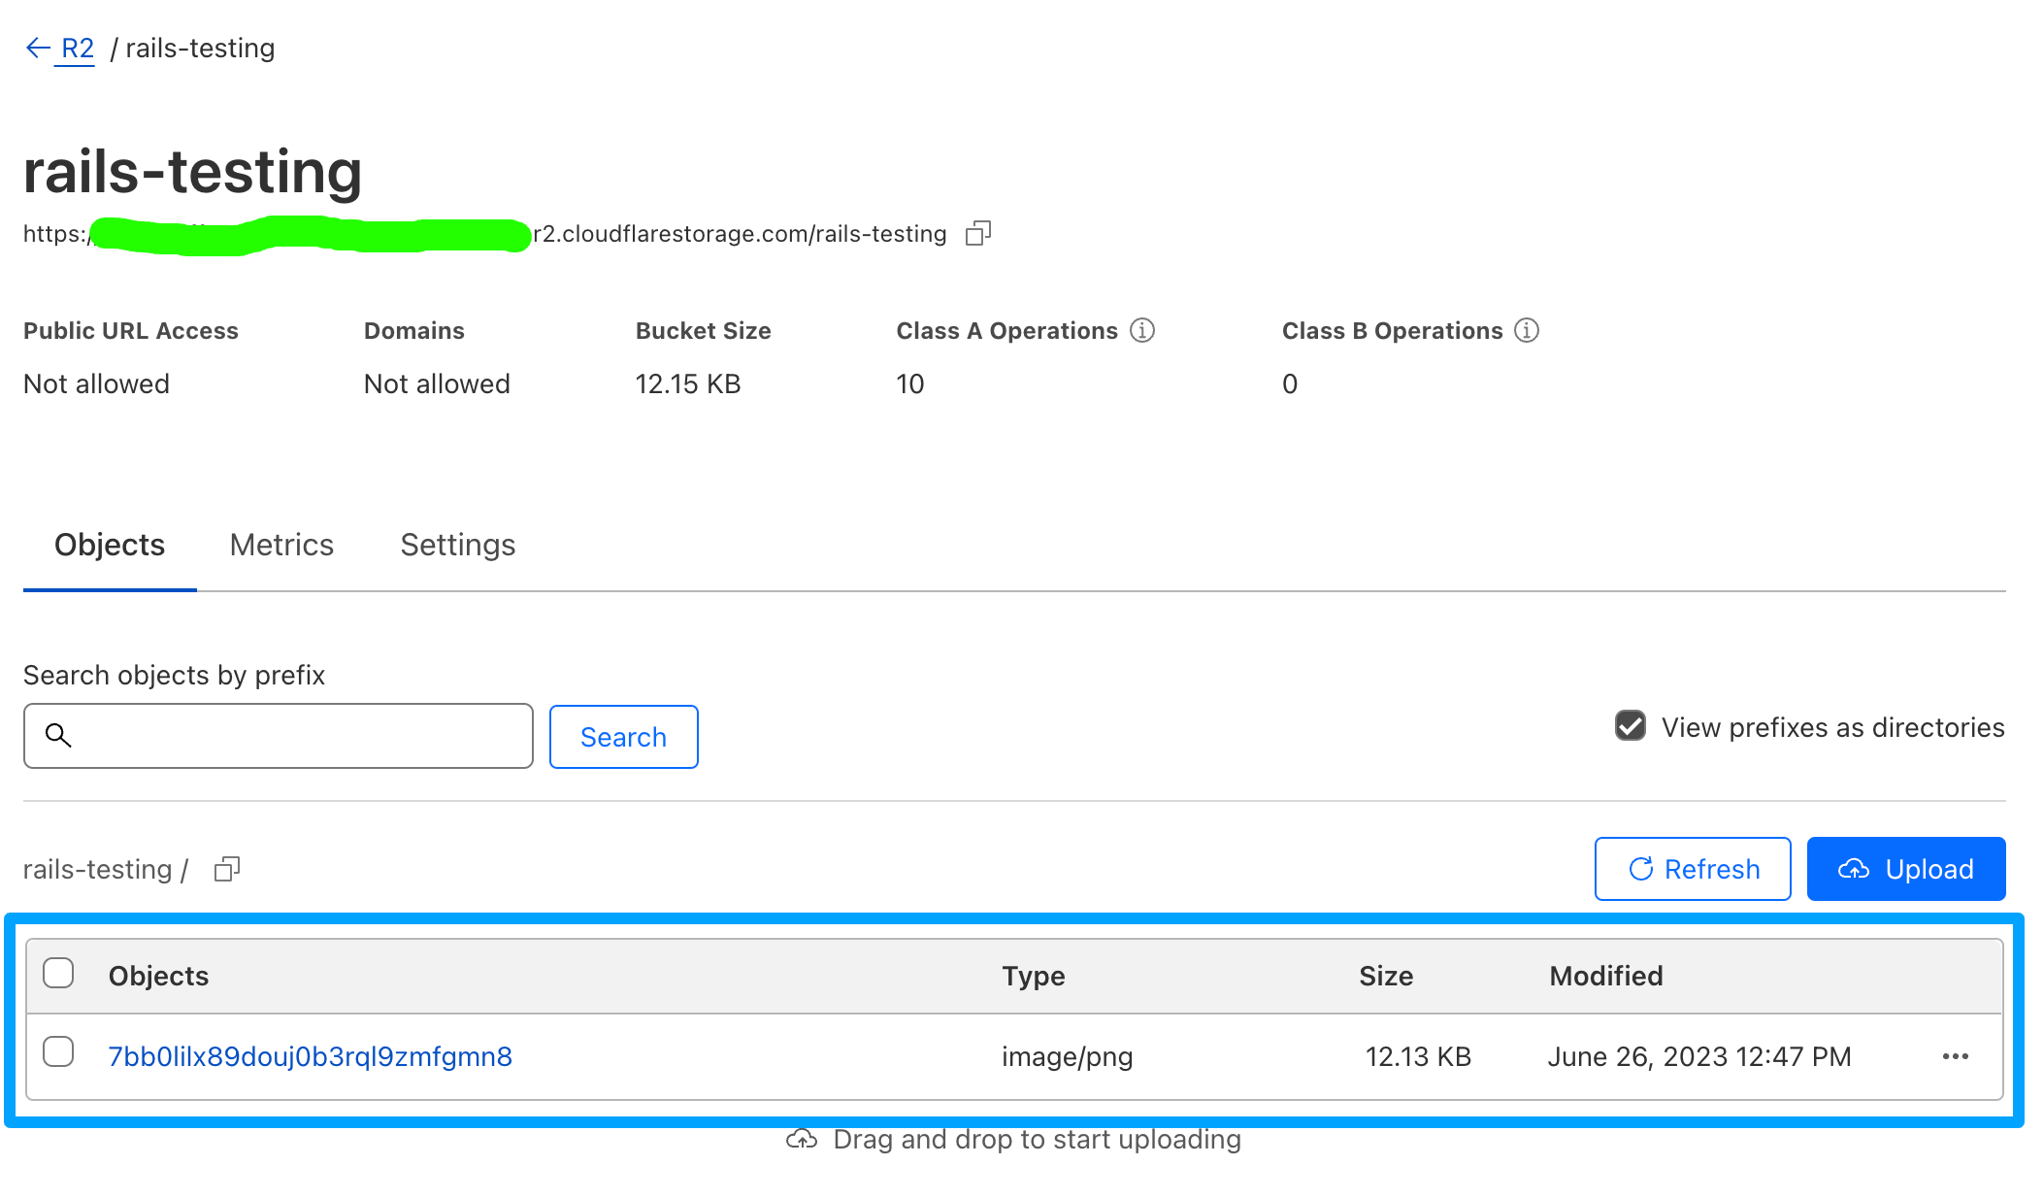Click the Class A Operations value 10
Viewport: 2044px width, 1198px height.
coord(910,383)
